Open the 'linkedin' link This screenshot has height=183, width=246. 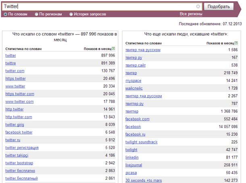[132, 158]
